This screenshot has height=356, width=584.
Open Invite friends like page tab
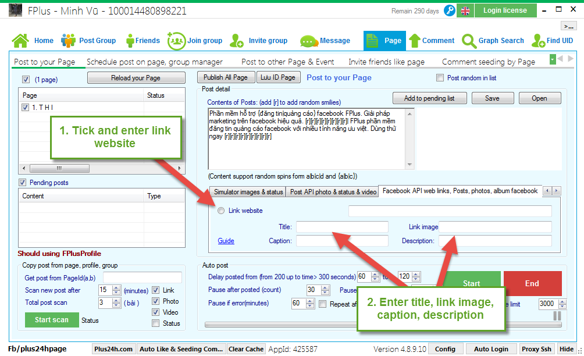pyautogui.click(x=387, y=62)
